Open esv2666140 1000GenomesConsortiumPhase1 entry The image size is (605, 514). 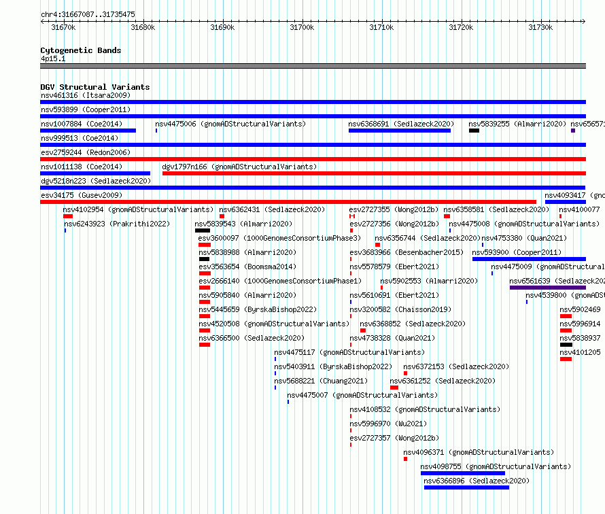coord(281,281)
